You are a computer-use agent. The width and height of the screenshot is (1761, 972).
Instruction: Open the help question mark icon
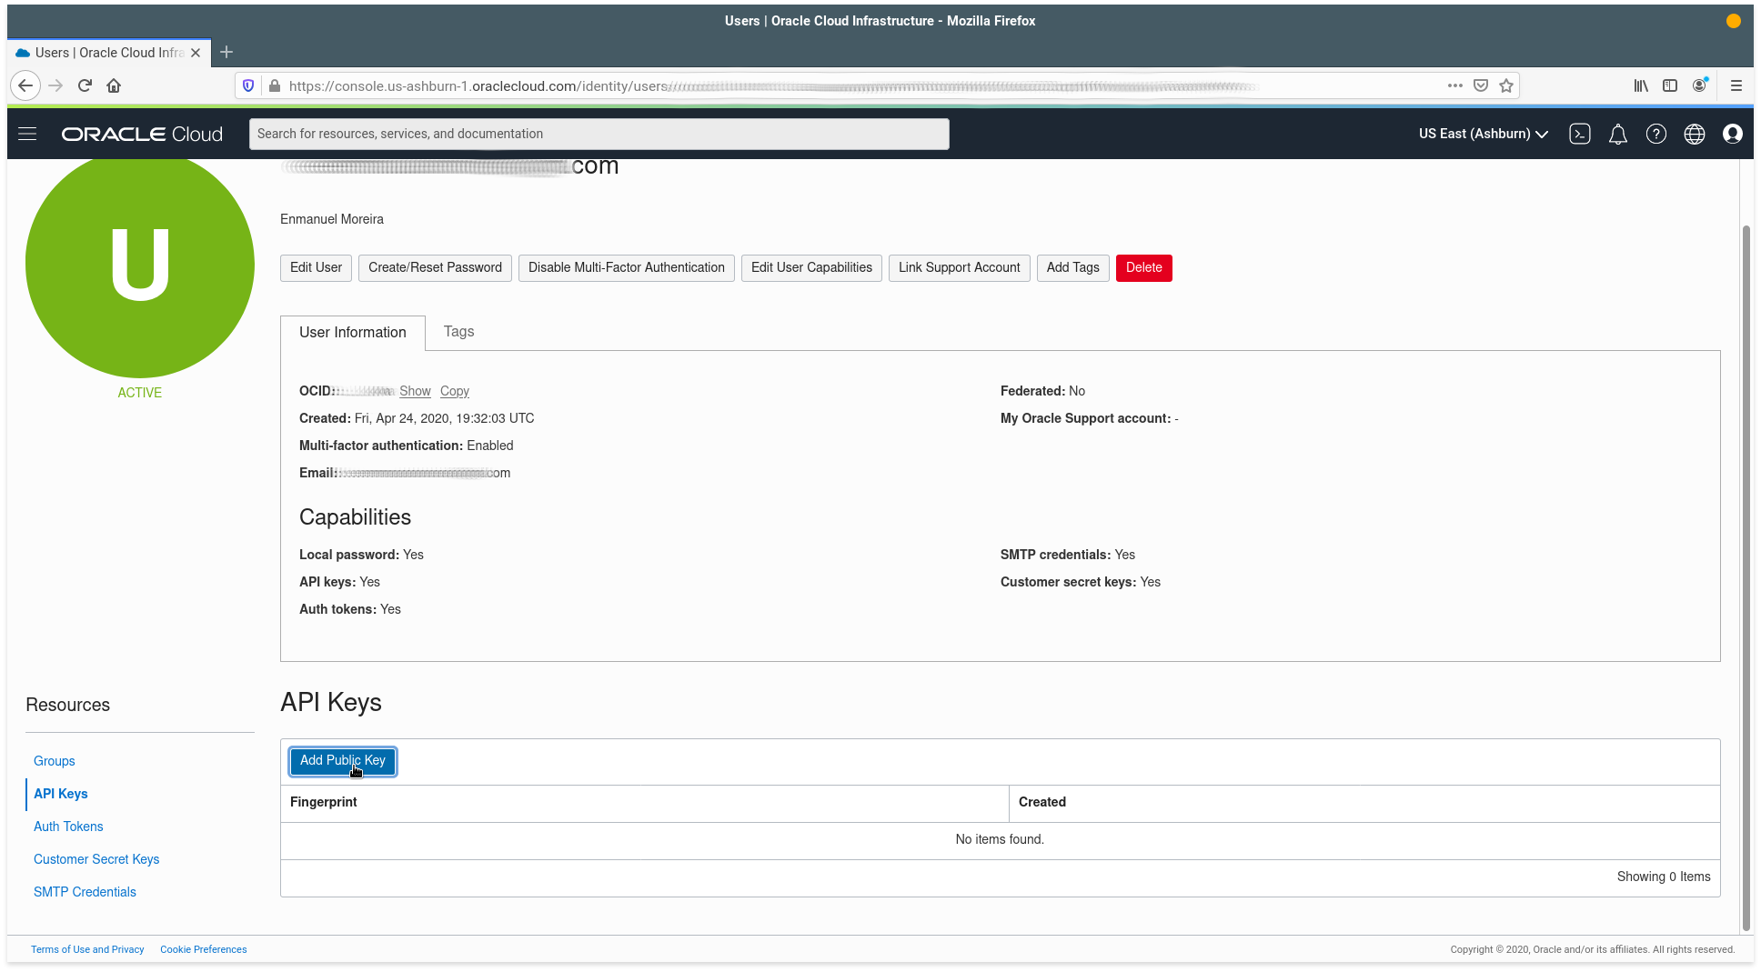(x=1656, y=134)
